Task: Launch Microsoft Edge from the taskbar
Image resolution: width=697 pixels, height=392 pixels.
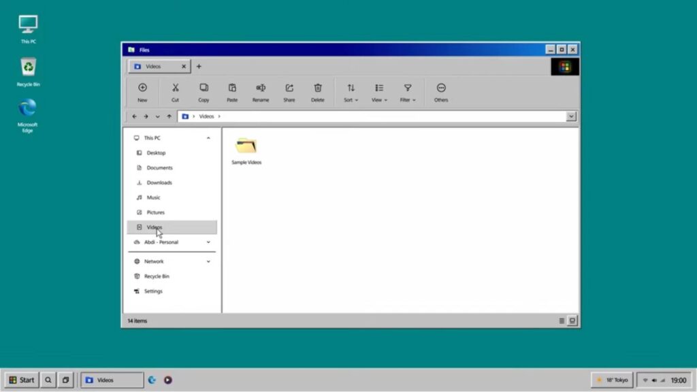Action: coord(151,380)
